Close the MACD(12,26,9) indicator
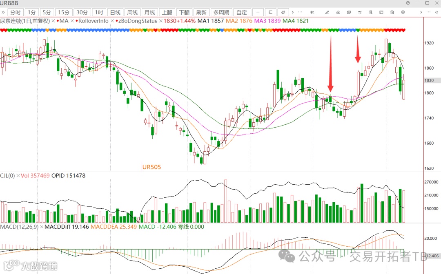 click(42, 227)
